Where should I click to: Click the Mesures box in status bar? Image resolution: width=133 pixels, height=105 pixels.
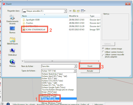click(x=119, y=104)
